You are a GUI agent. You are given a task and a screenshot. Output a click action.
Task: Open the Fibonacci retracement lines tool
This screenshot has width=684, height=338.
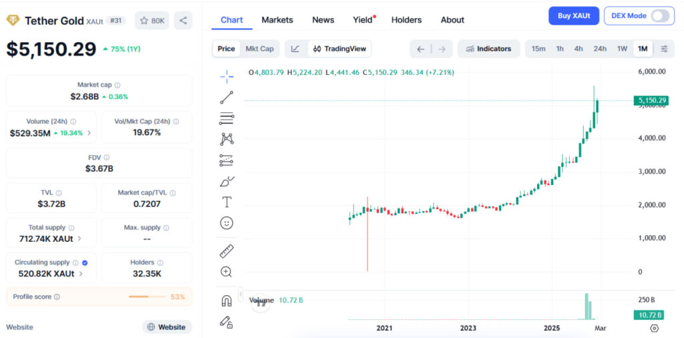226,118
